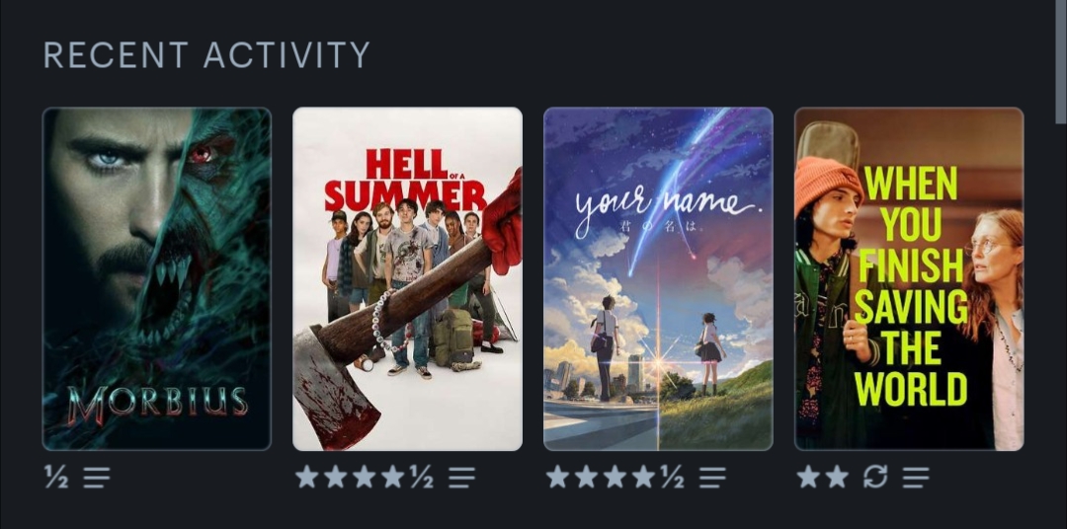Click the rewatch arrows icon beside the two stars
The image size is (1067, 529).
click(875, 478)
